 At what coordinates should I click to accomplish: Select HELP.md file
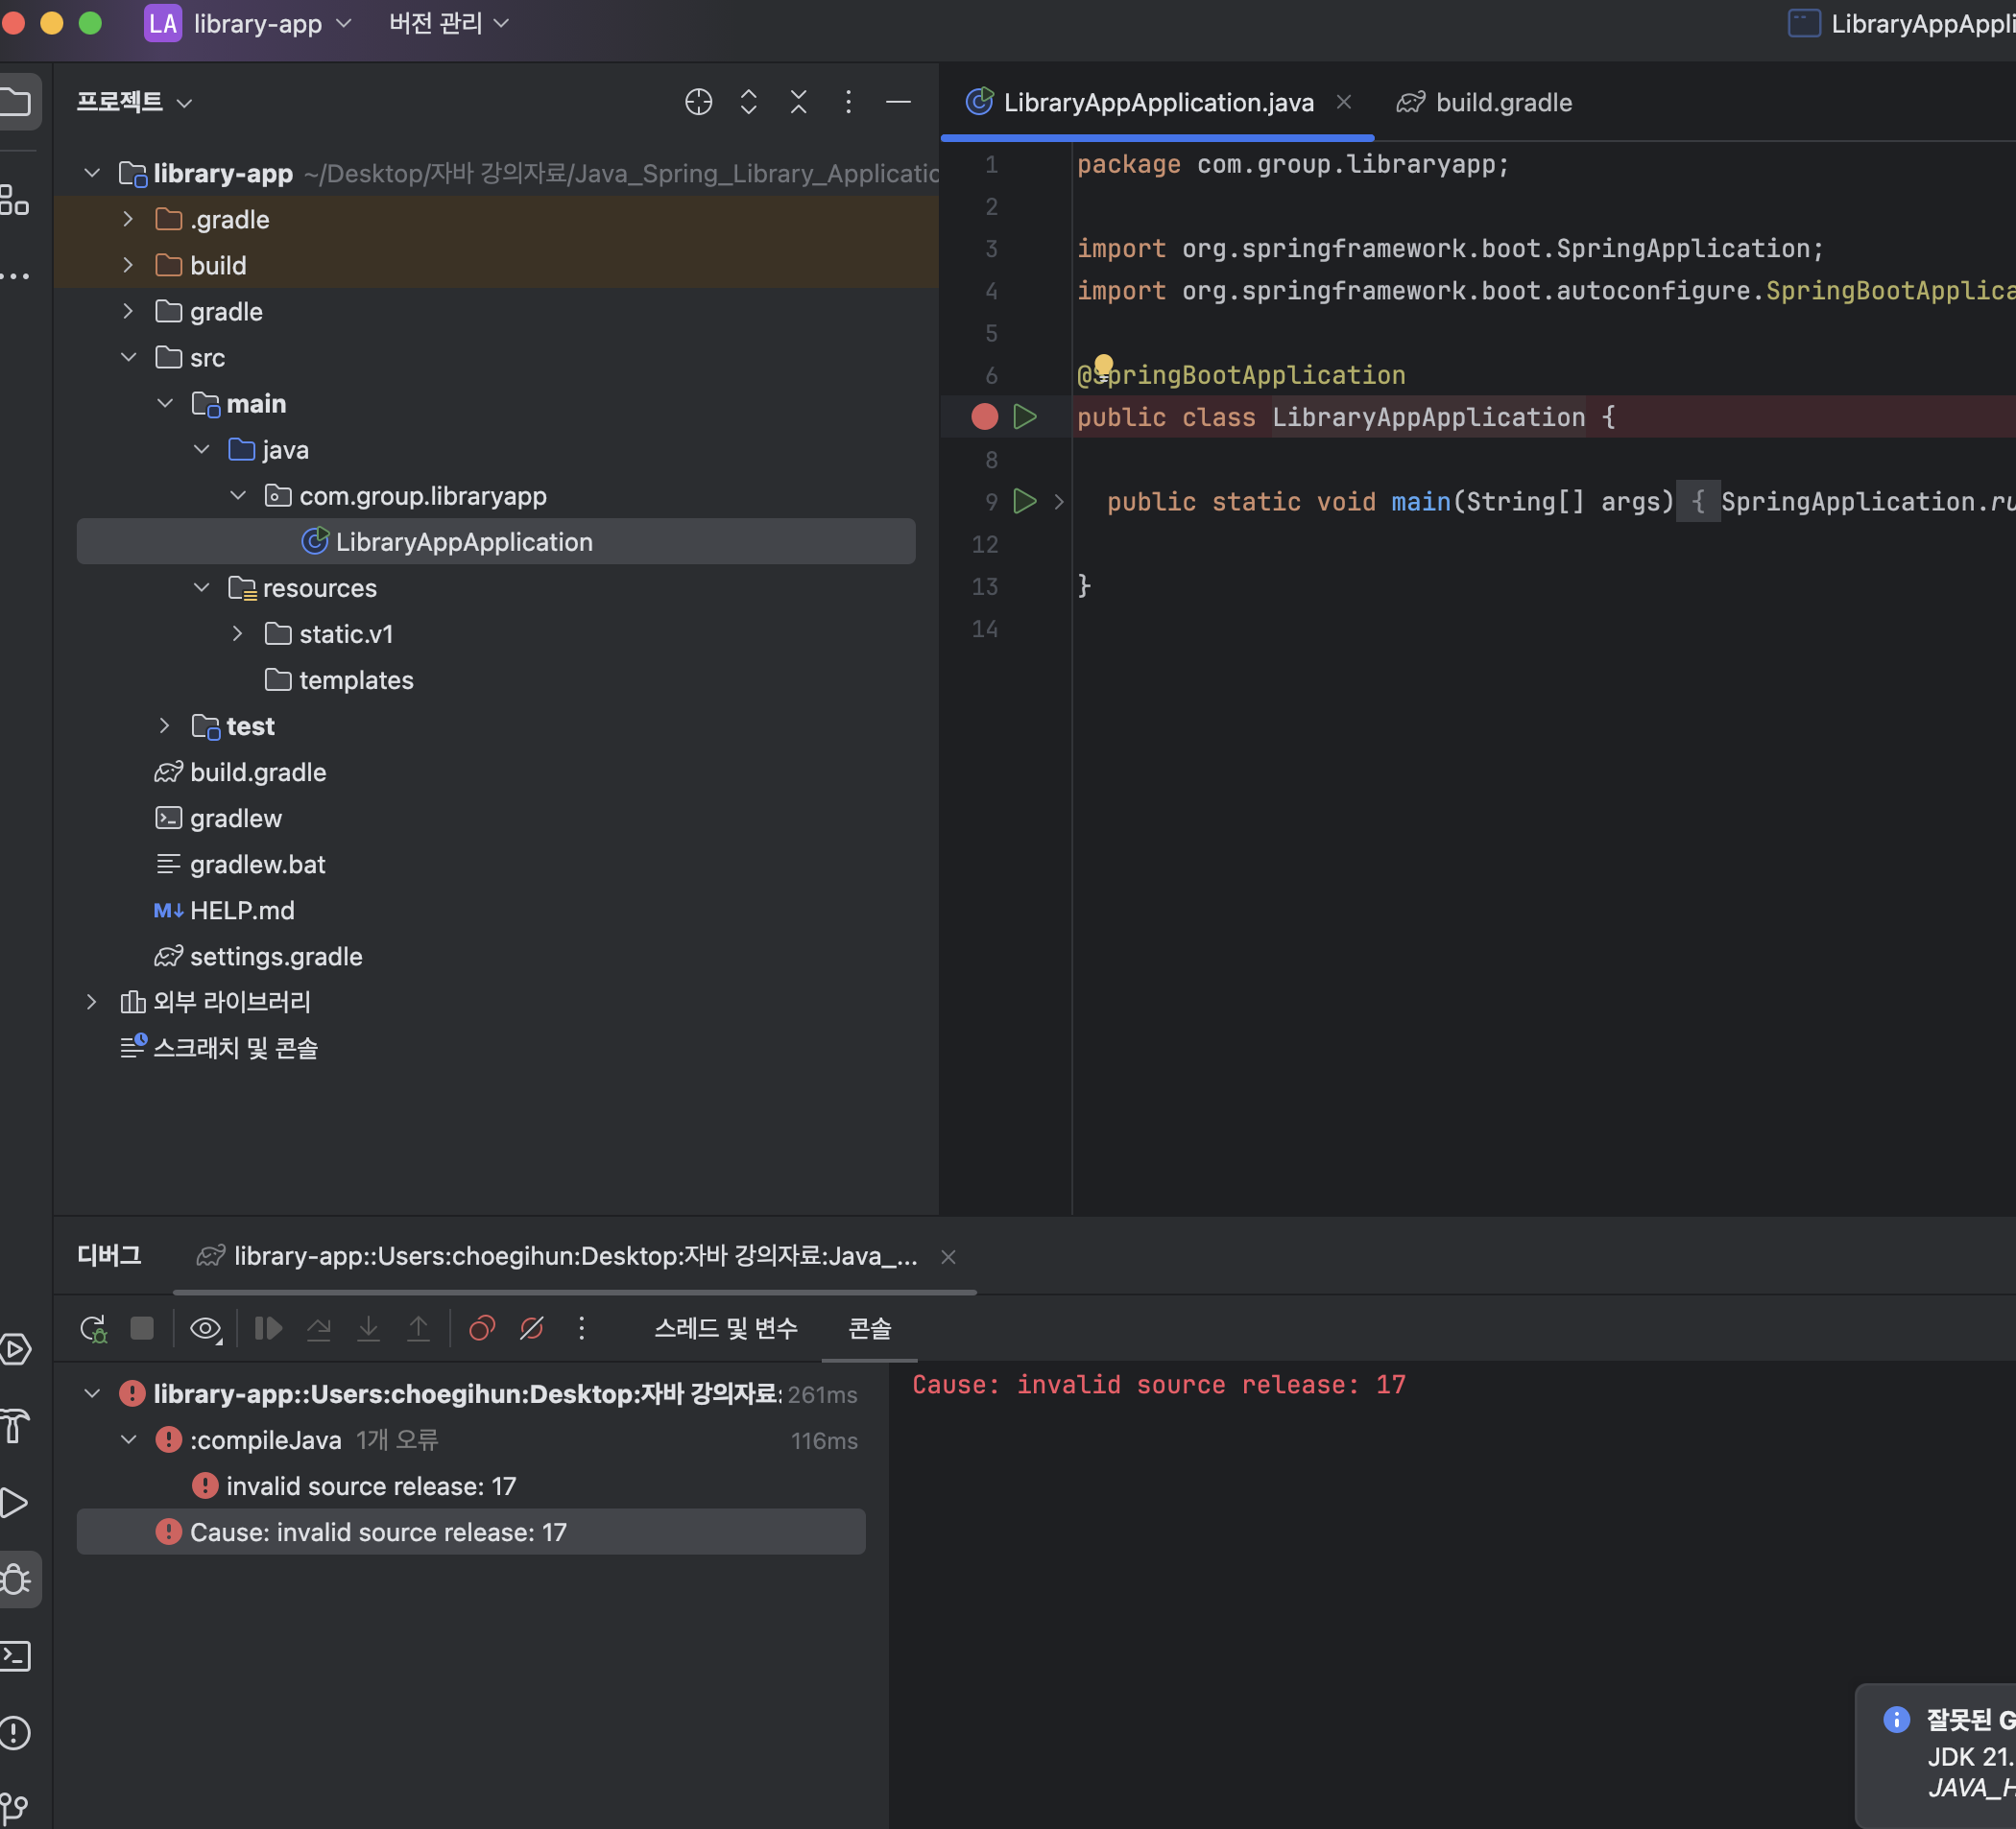click(x=224, y=911)
